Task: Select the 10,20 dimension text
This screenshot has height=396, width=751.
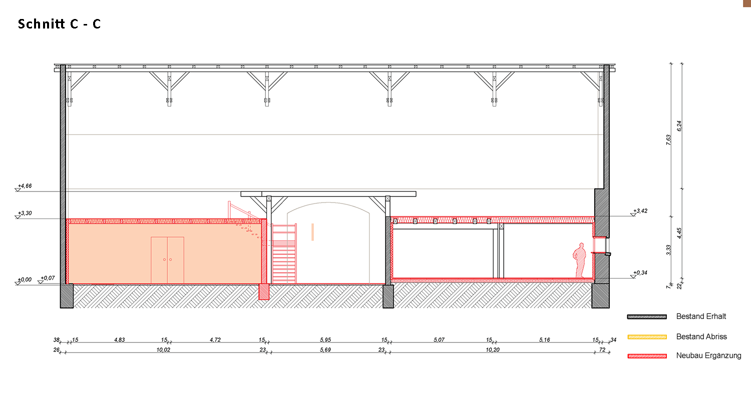Action: pos(493,350)
